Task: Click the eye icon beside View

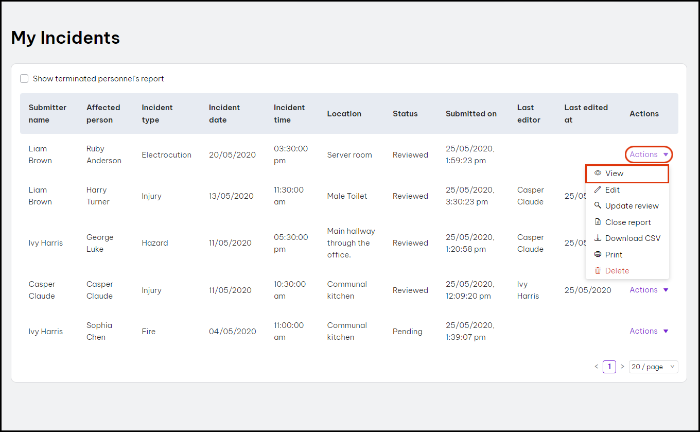Action: [x=598, y=174]
